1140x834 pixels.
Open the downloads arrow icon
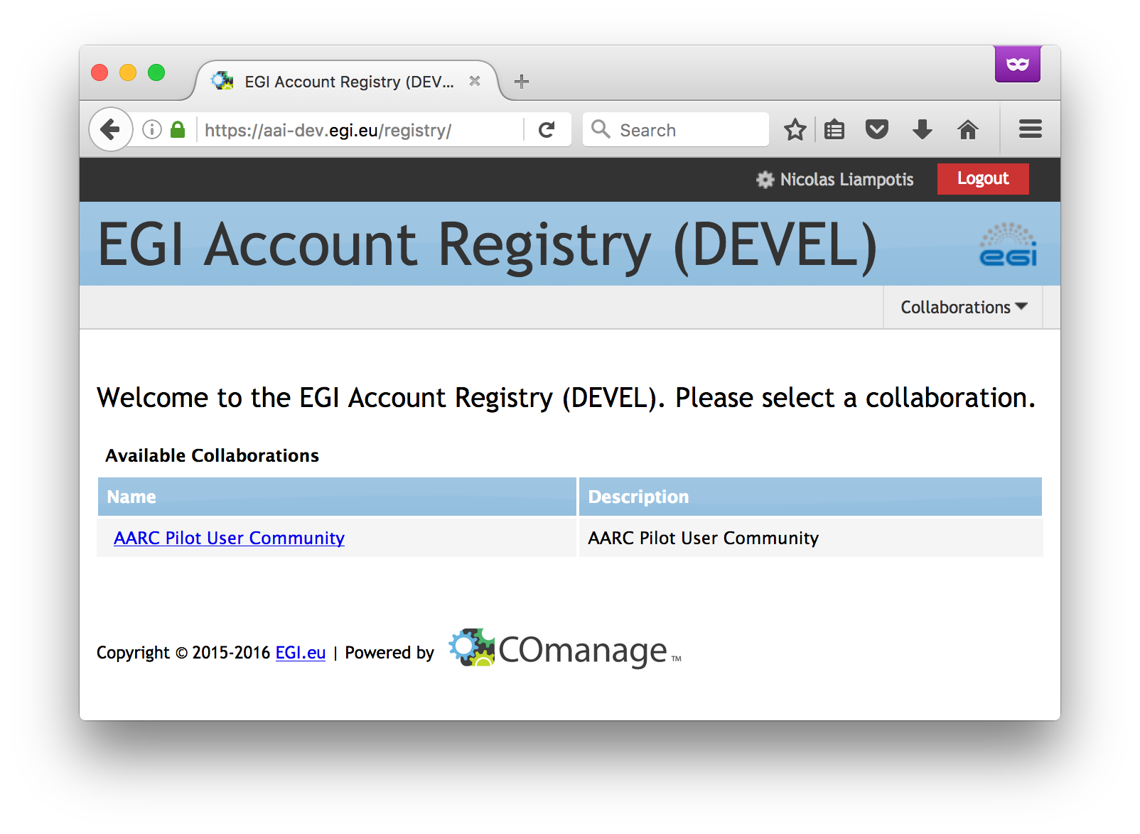(x=923, y=129)
